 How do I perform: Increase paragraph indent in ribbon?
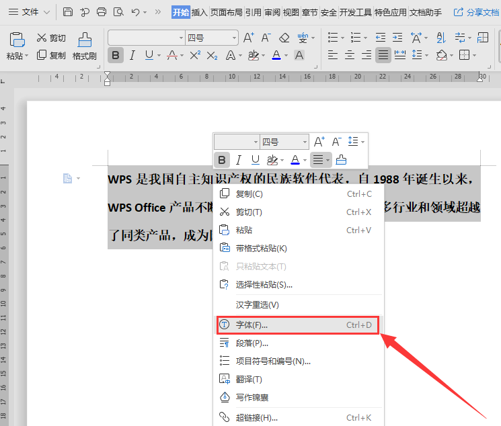click(x=397, y=38)
